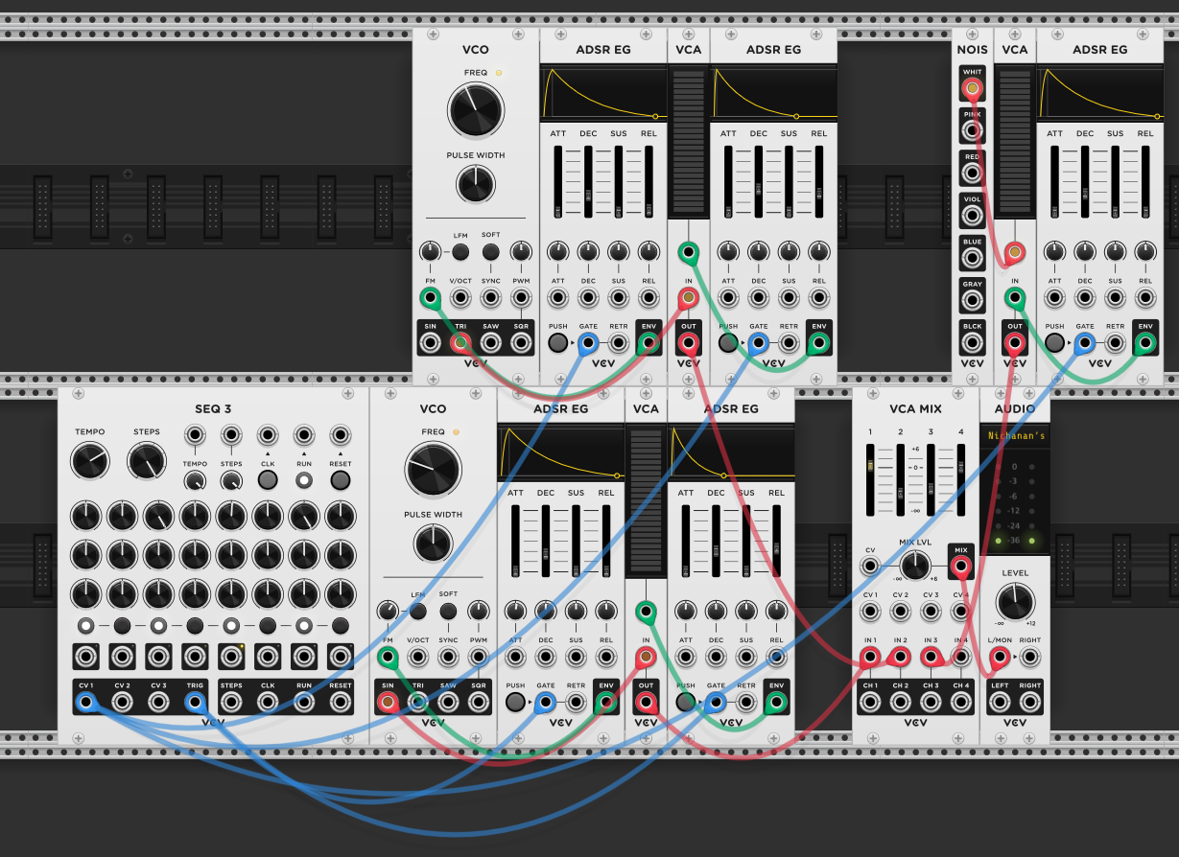This screenshot has height=857, width=1179.
Task: Click the AUDIO L/MON input jack
Action: (x=1000, y=658)
